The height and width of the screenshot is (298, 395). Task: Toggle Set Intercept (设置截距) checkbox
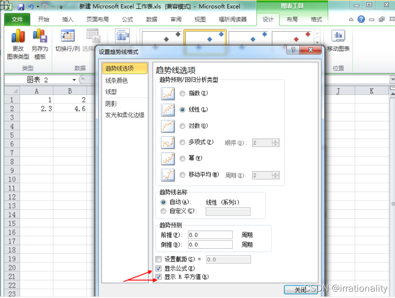click(158, 259)
